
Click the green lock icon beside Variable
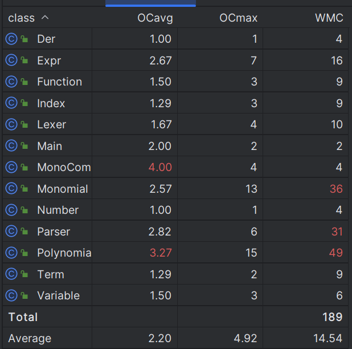[x=24, y=295]
